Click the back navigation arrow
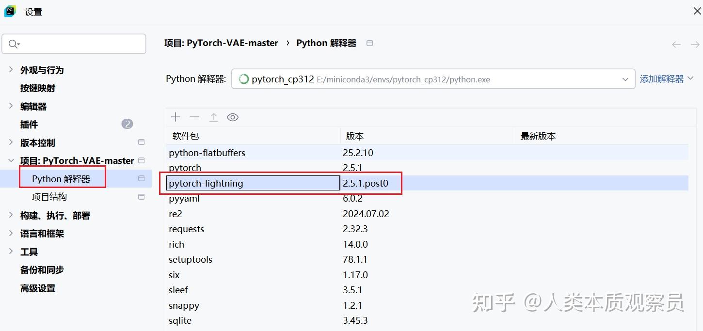This screenshot has height=331, width=703. [676, 44]
